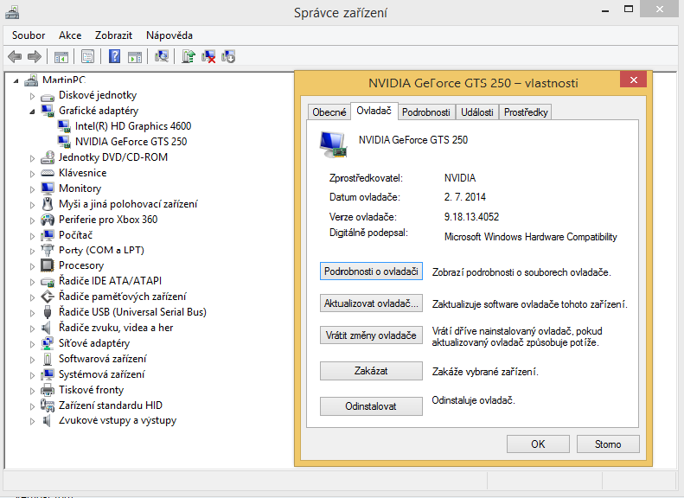Open the Akce menu
The width and height of the screenshot is (684, 498).
(70, 35)
